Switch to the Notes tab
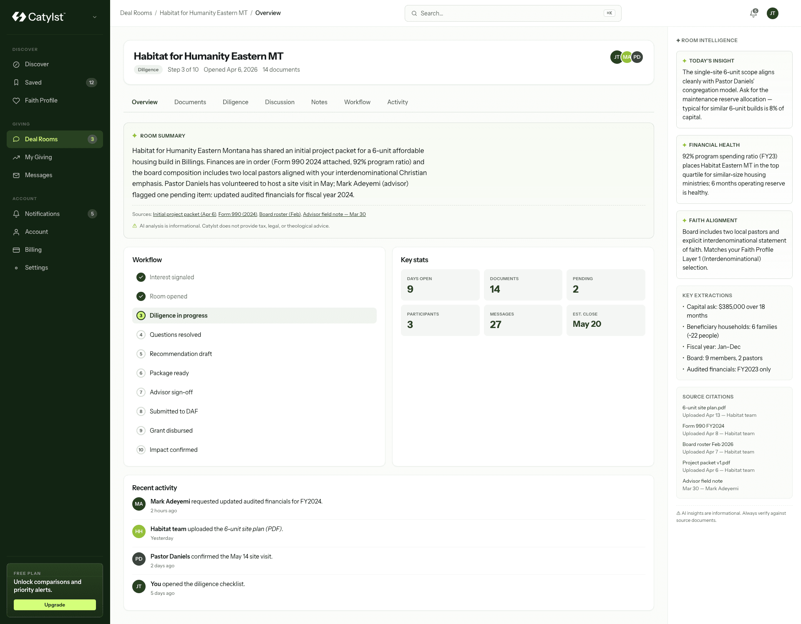The height and width of the screenshot is (624, 801). click(x=319, y=102)
